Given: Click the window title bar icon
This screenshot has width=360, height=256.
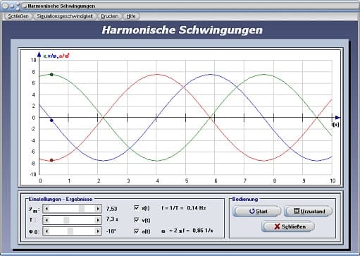Looking at the screenshot, I should click(25, 6).
